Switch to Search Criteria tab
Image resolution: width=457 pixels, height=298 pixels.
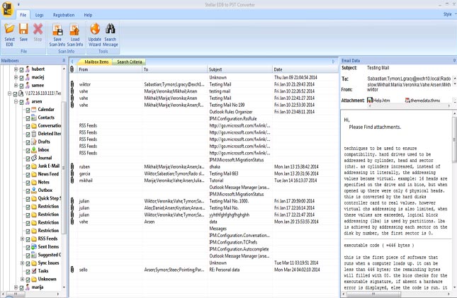coord(130,62)
